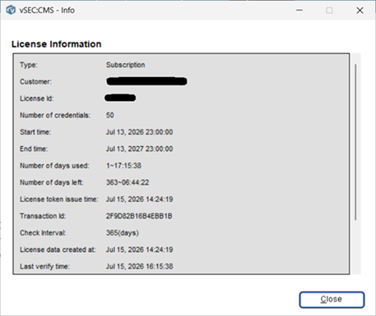
Task: Click the Number of days used value
Action: click(x=123, y=166)
